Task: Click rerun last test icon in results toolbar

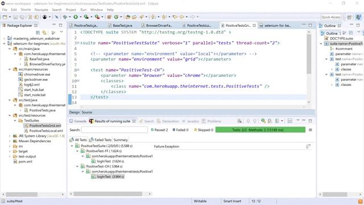Action: click(263, 121)
